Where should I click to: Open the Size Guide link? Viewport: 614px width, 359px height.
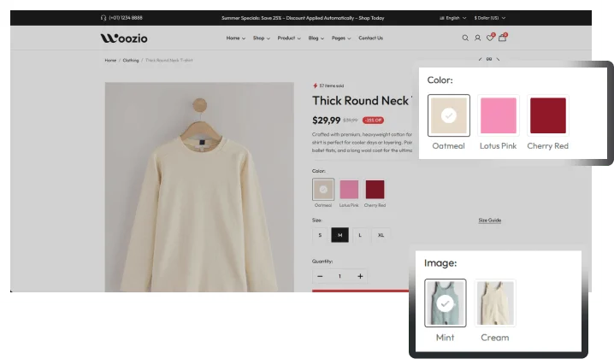489,221
